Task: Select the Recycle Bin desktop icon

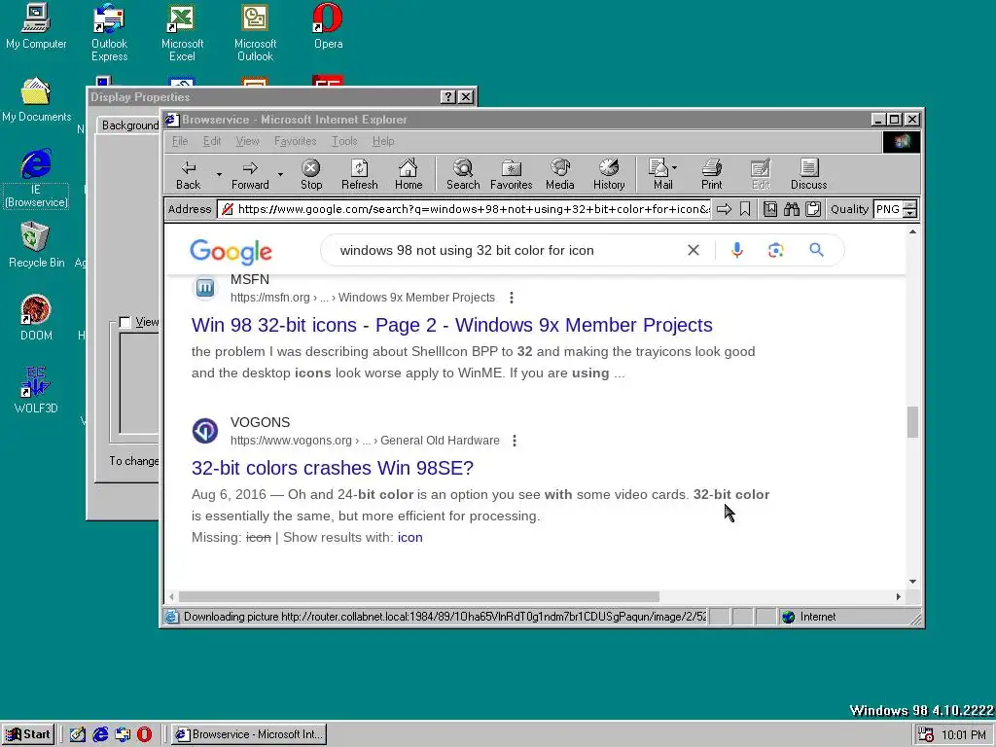Action: tap(36, 244)
